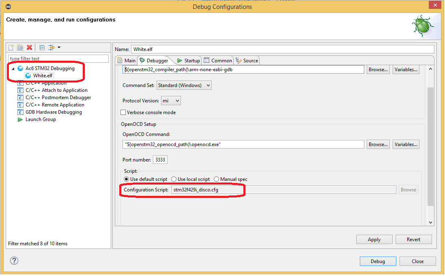
Task: Collapse the Ac6 STM32 Debugging tree node
Action: click(13, 69)
